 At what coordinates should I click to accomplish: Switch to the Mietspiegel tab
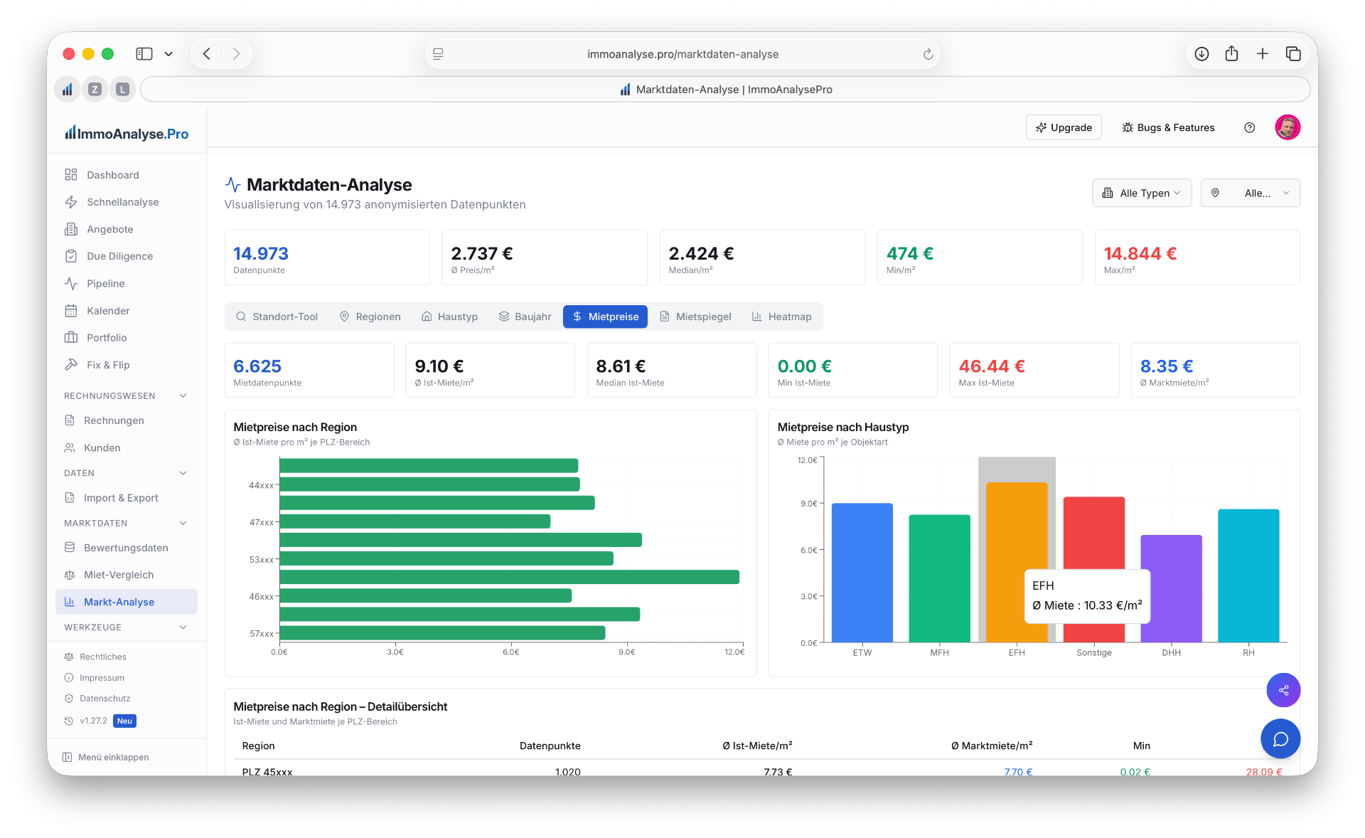tap(695, 317)
